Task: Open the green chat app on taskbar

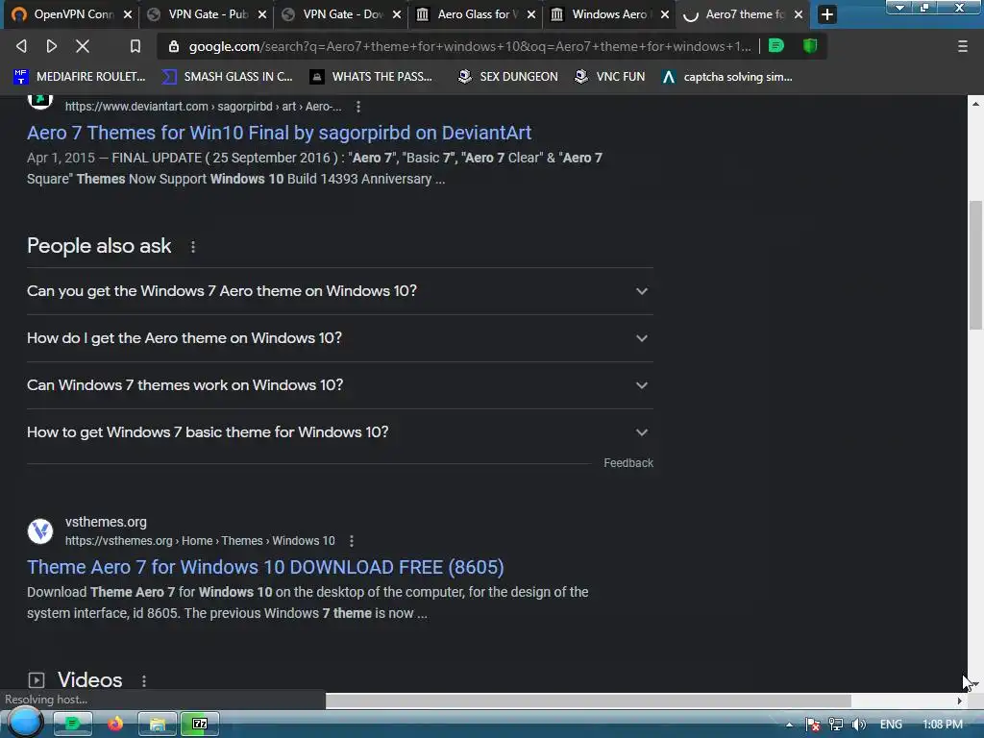Action: tap(73, 724)
